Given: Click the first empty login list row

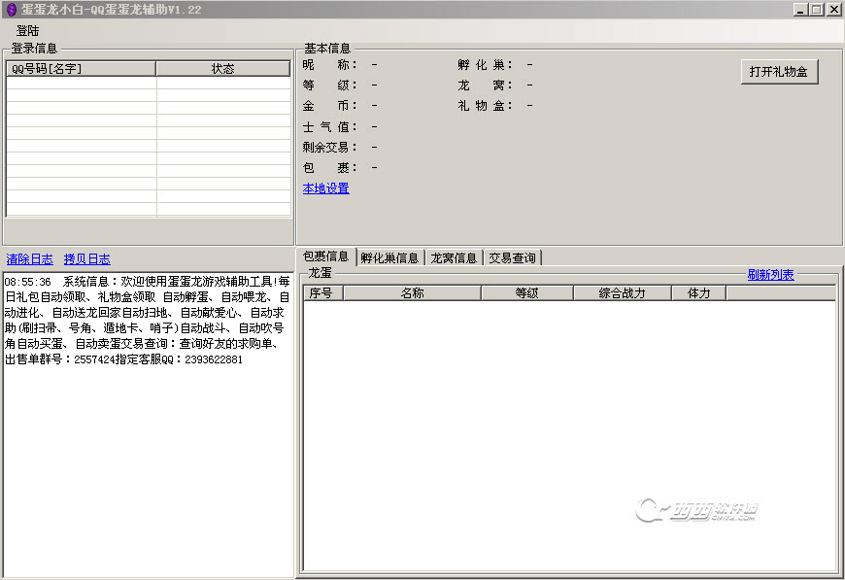Looking at the screenshot, I should 149,83.
